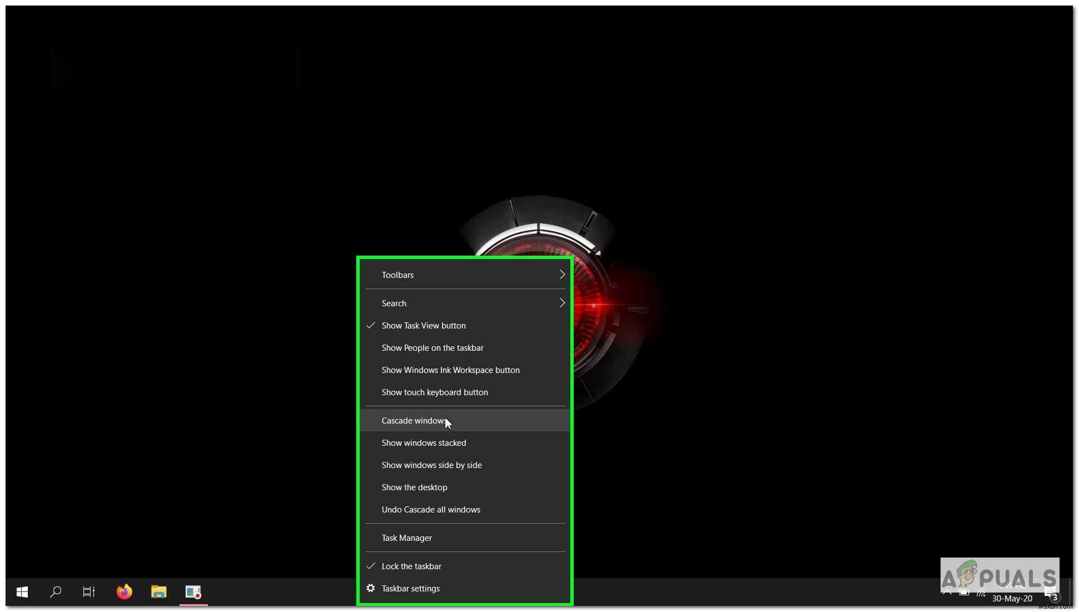Open Taskbar settings page
The height and width of the screenshot is (612, 1079).
pos(411,588)
